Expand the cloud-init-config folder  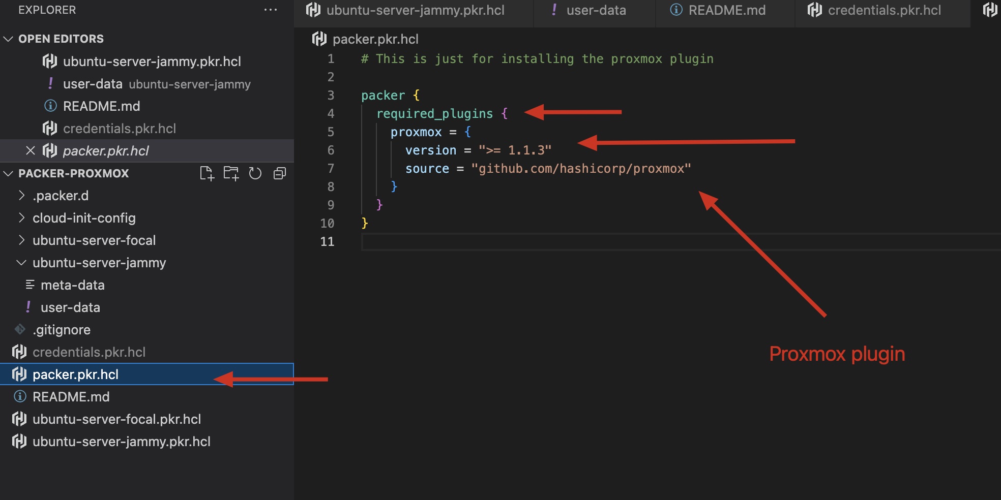[x=21, y=218]
